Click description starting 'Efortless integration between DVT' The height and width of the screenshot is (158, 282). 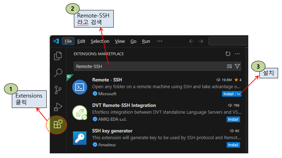167,112
